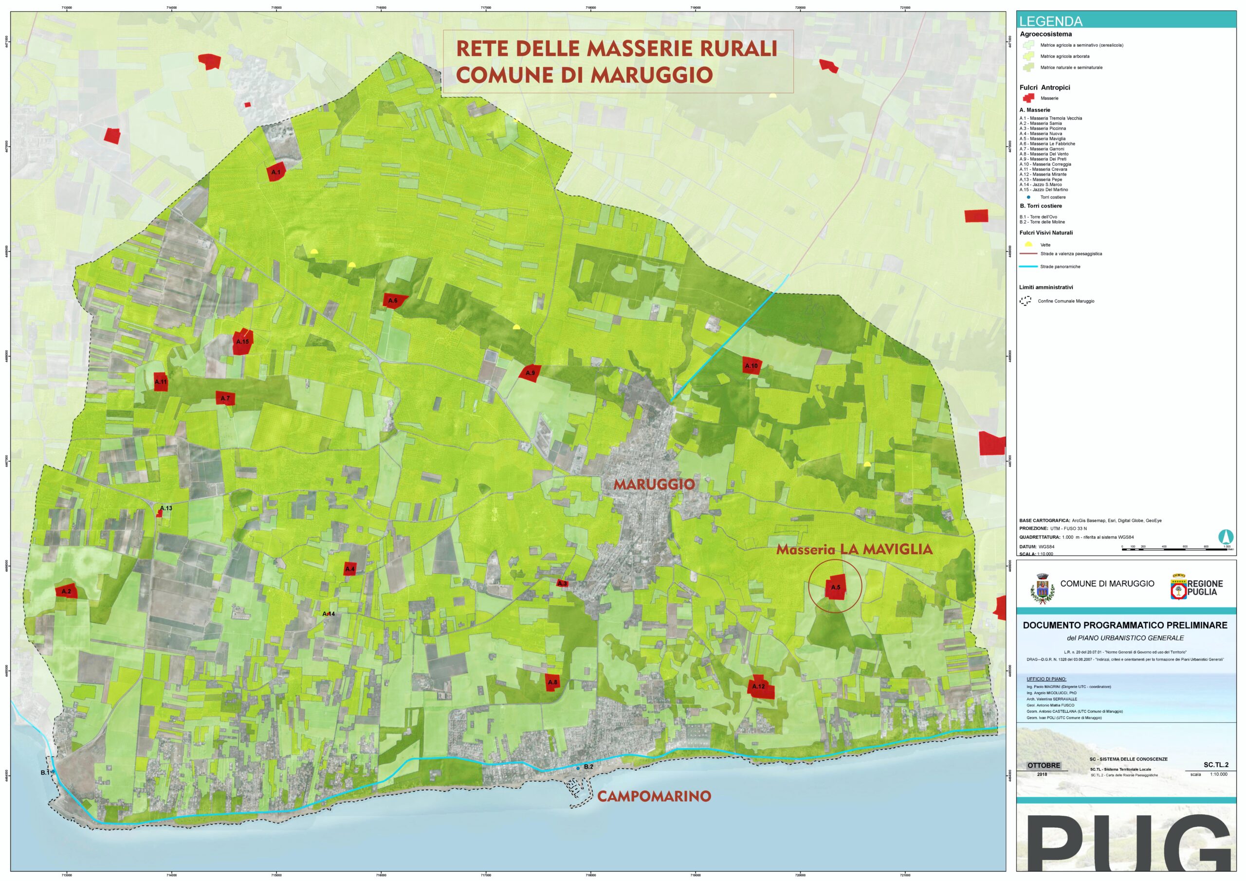Image resolution: width=1246 pixels, height=881 pixels.
Task: Click the seminativo (cerealicola) legend swatch
Action: (x=1028, y=45)
